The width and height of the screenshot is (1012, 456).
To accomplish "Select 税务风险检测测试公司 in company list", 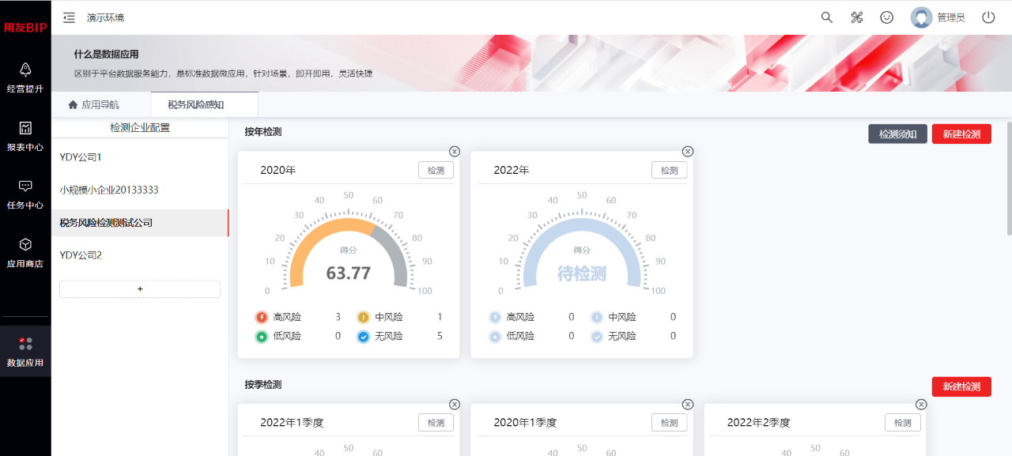I will [x=140, y=223].
